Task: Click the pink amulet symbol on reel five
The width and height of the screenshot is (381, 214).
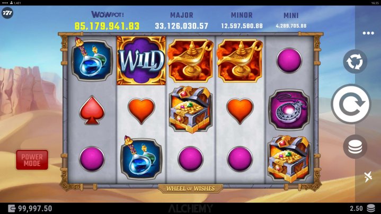Action: tap(289, 110)
